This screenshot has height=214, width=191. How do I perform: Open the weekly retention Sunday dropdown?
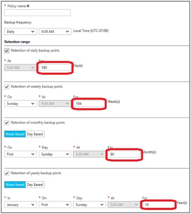pos(20,103)
